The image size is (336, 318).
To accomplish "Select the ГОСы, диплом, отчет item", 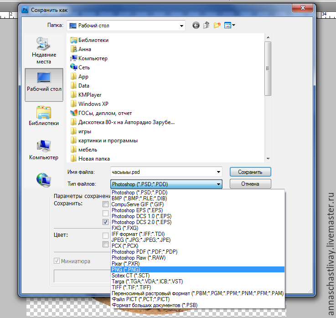I will tap(101, 113).
